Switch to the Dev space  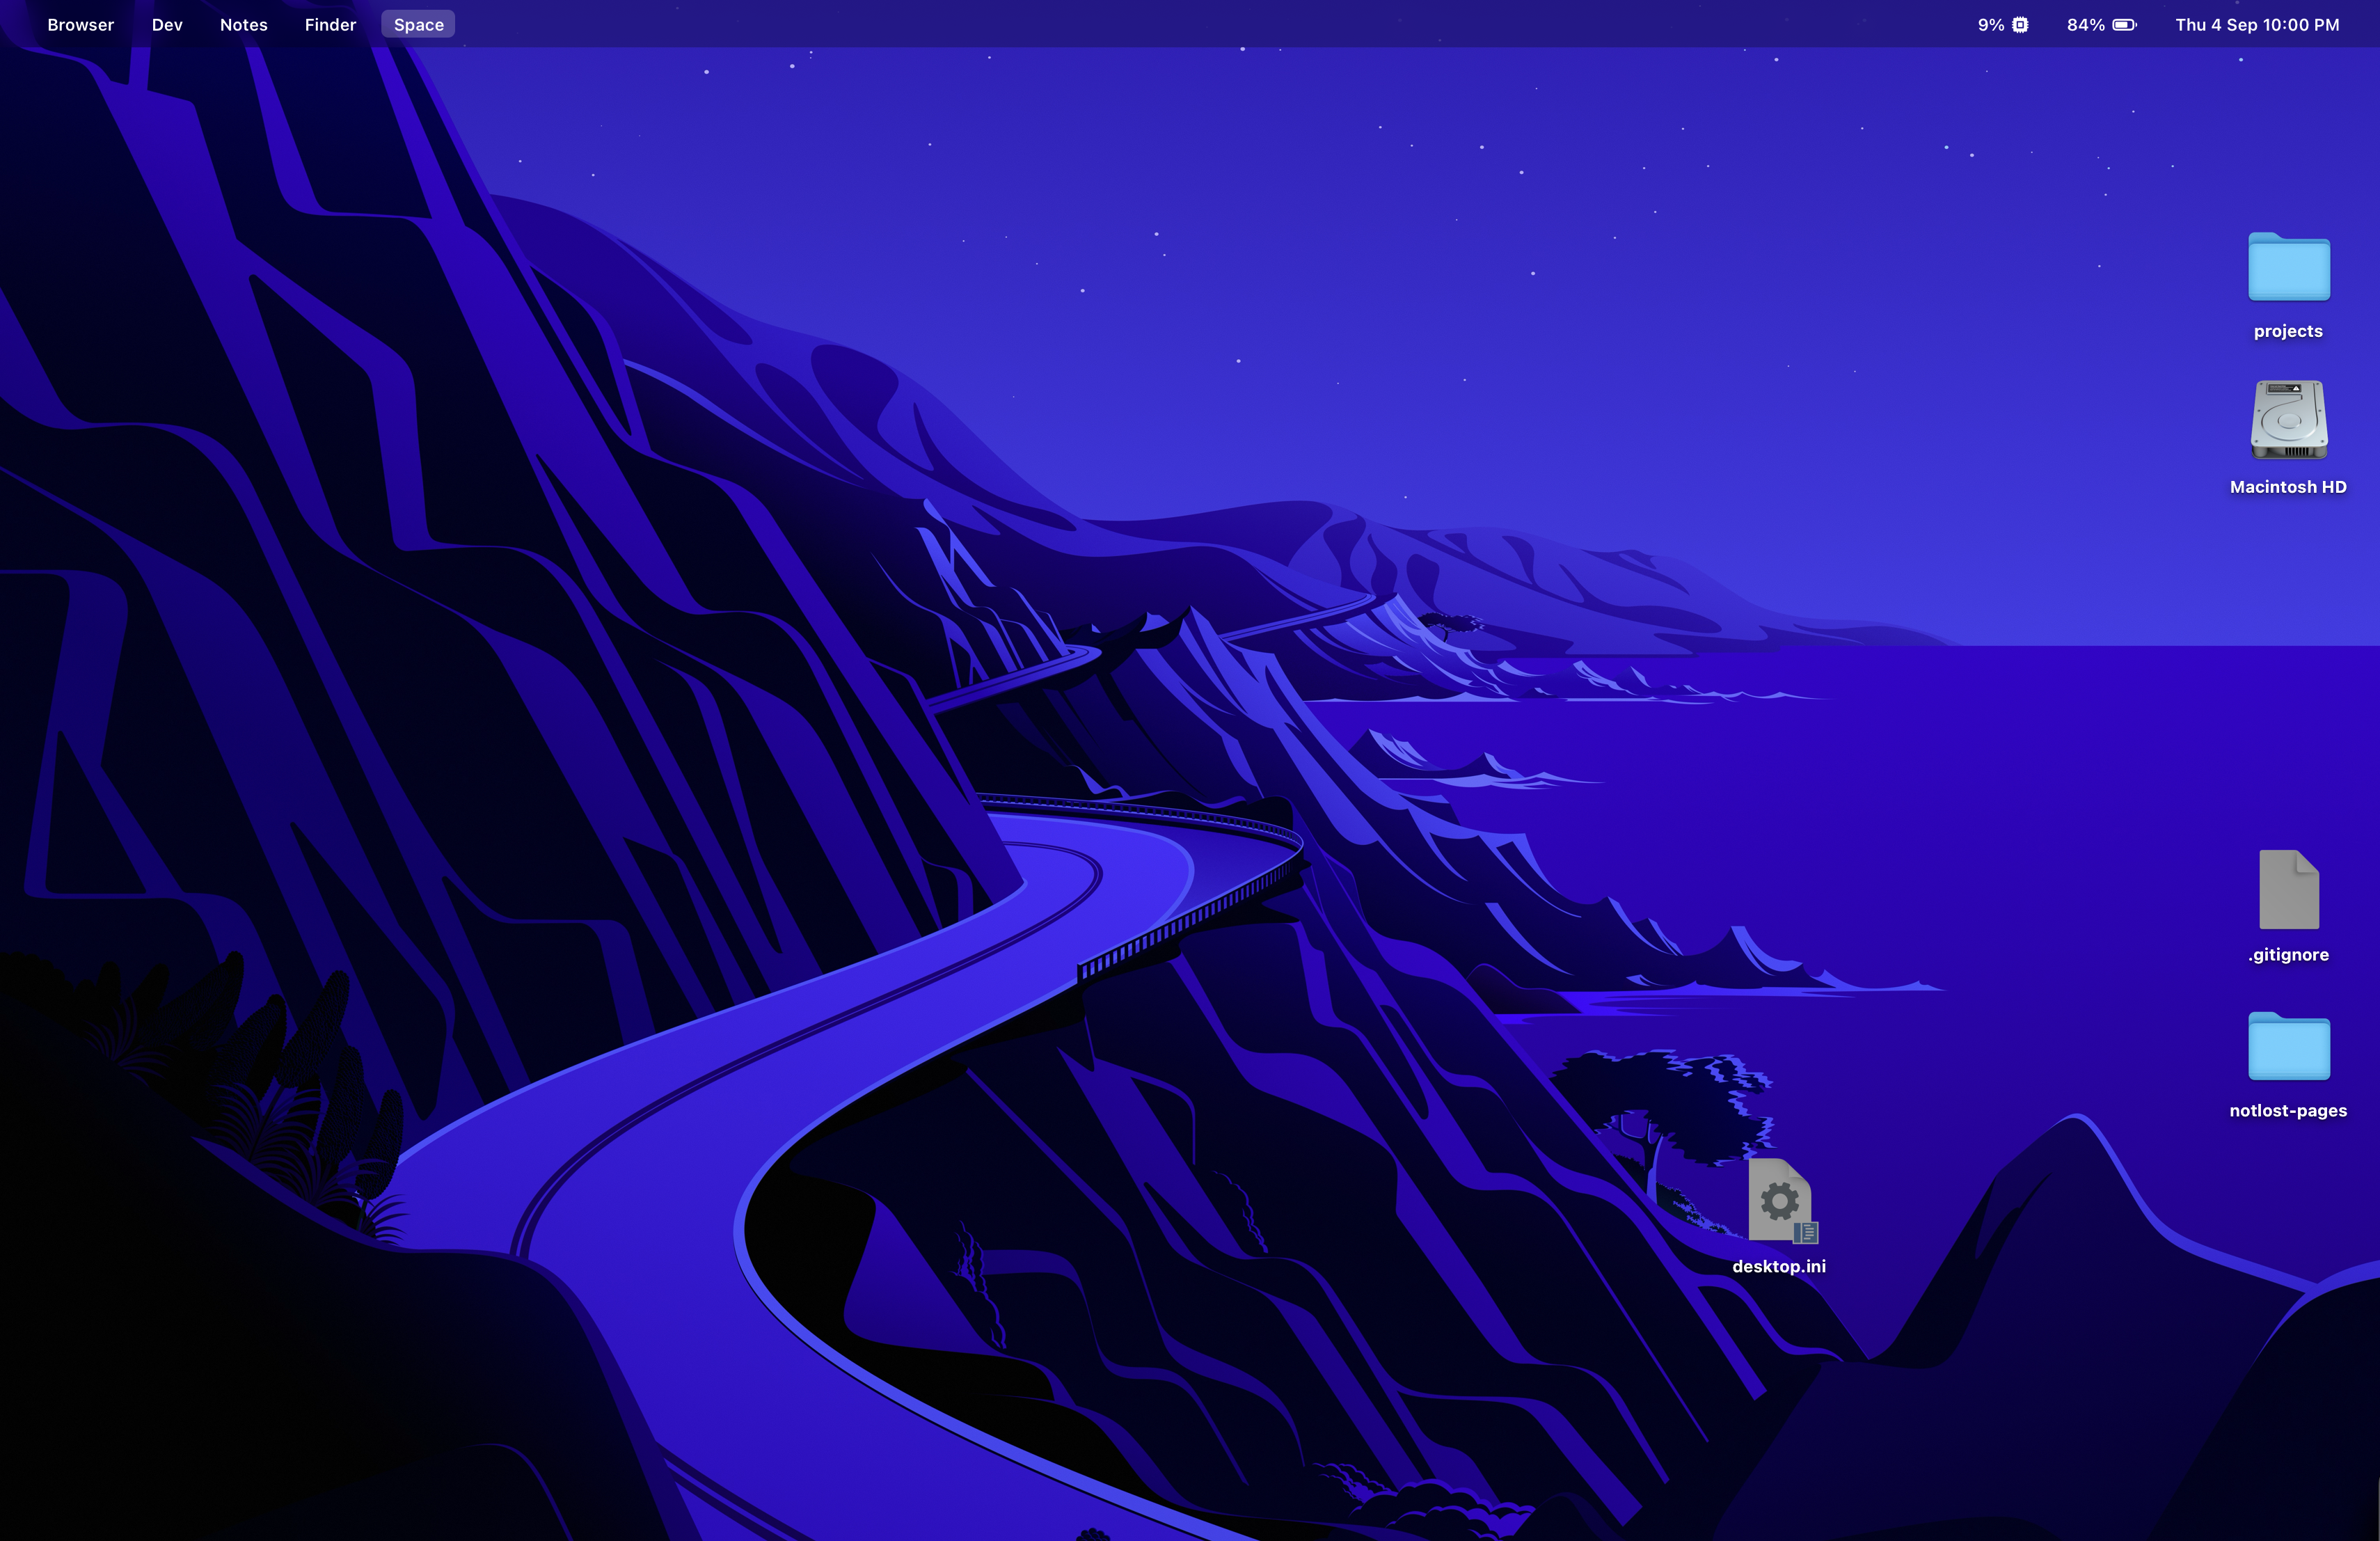(167, 25)
